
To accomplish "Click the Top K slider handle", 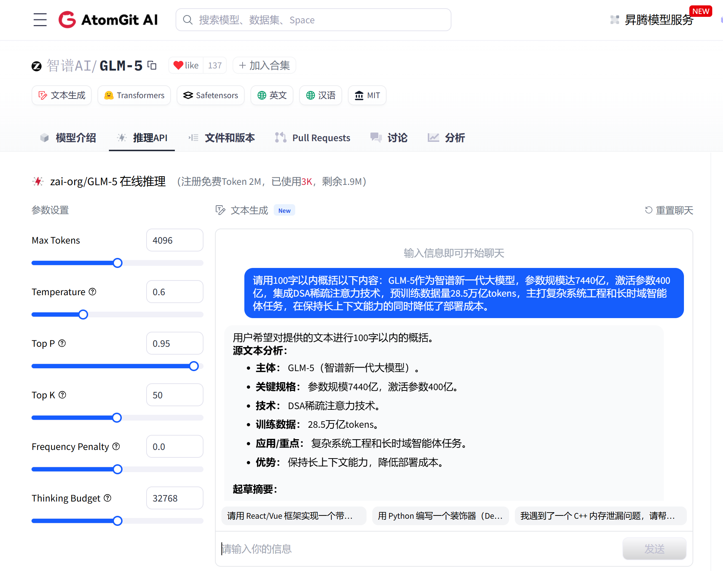I will point(117,418).
